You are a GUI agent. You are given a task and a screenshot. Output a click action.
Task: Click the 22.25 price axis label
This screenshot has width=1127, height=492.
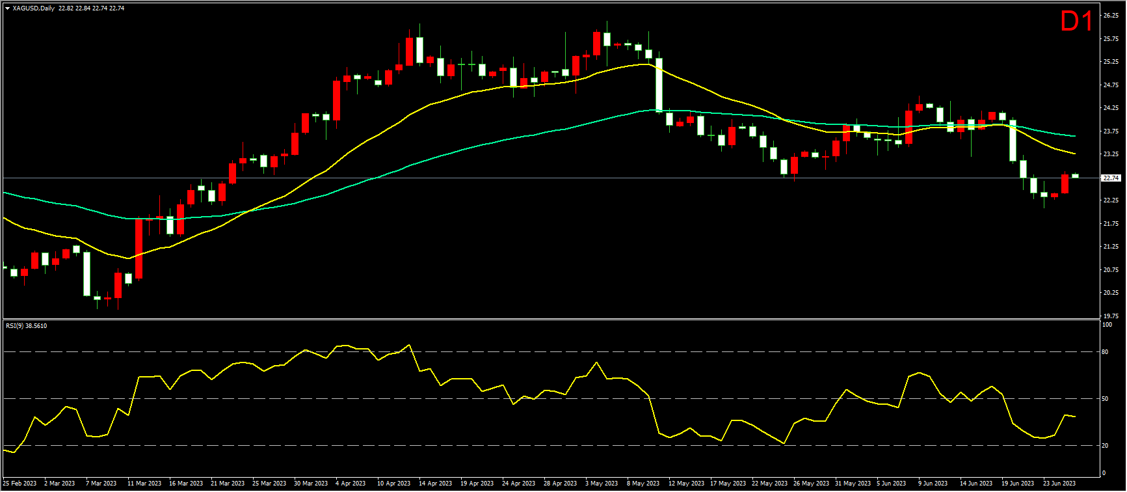coord(1111,200)
